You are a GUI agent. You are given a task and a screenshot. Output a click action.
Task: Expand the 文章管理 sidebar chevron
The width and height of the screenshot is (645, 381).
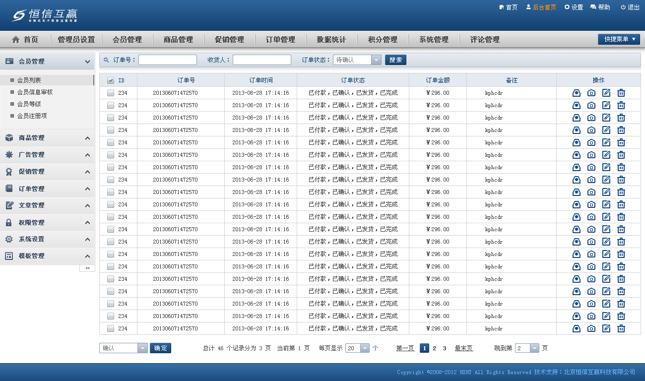(x=87, y=205)
